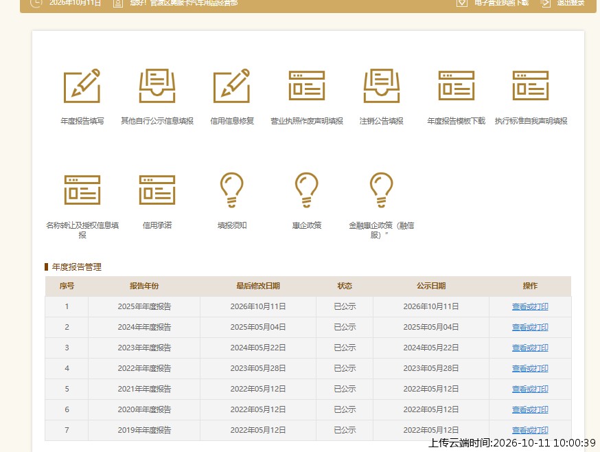Open 金融惠企政策 (融信服) lightbulb icon

[382, 190]
